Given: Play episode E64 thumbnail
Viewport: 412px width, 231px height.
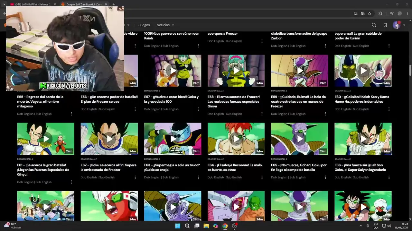Looking at the screenshot, I should [236, 139].
